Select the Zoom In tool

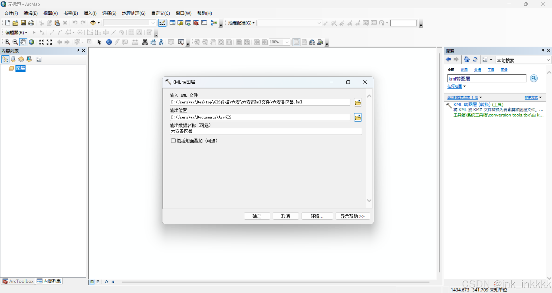coord(7,42)
